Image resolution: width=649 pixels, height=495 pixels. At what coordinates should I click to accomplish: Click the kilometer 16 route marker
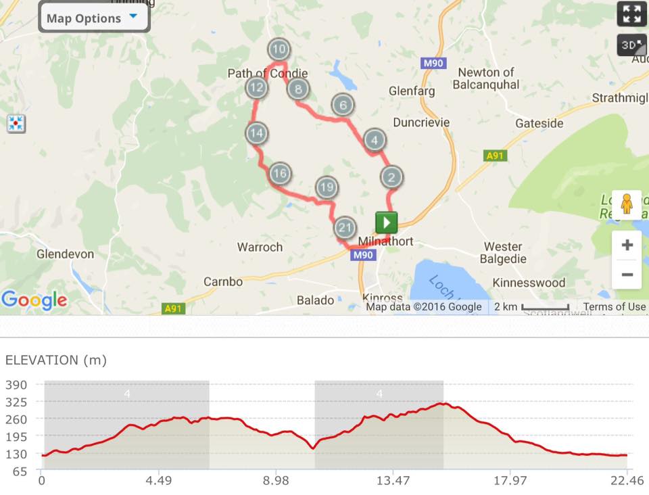279,174
